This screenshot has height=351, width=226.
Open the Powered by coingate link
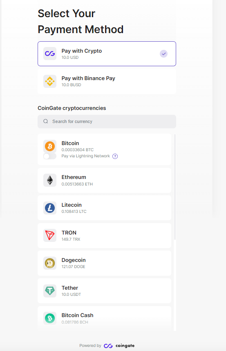pos(107,346)
